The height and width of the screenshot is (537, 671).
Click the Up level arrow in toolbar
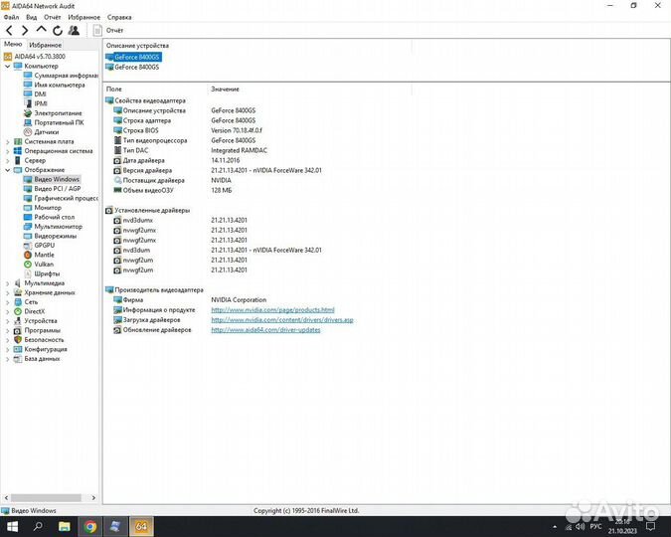click(x=42, y=30)
